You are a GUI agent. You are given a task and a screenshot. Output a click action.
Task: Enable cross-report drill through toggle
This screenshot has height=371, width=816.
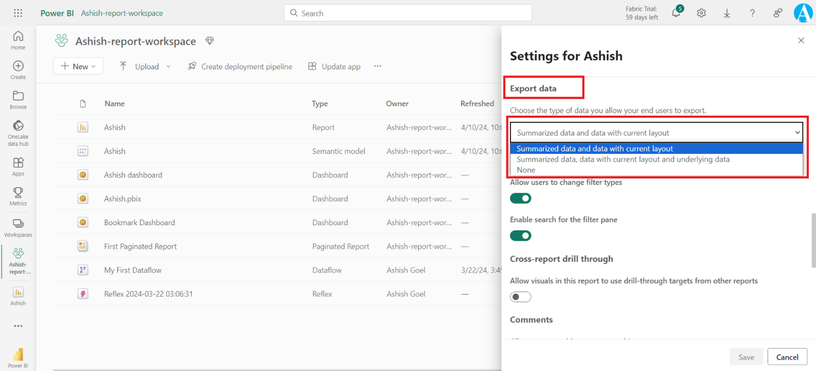(x=520, y=297)
